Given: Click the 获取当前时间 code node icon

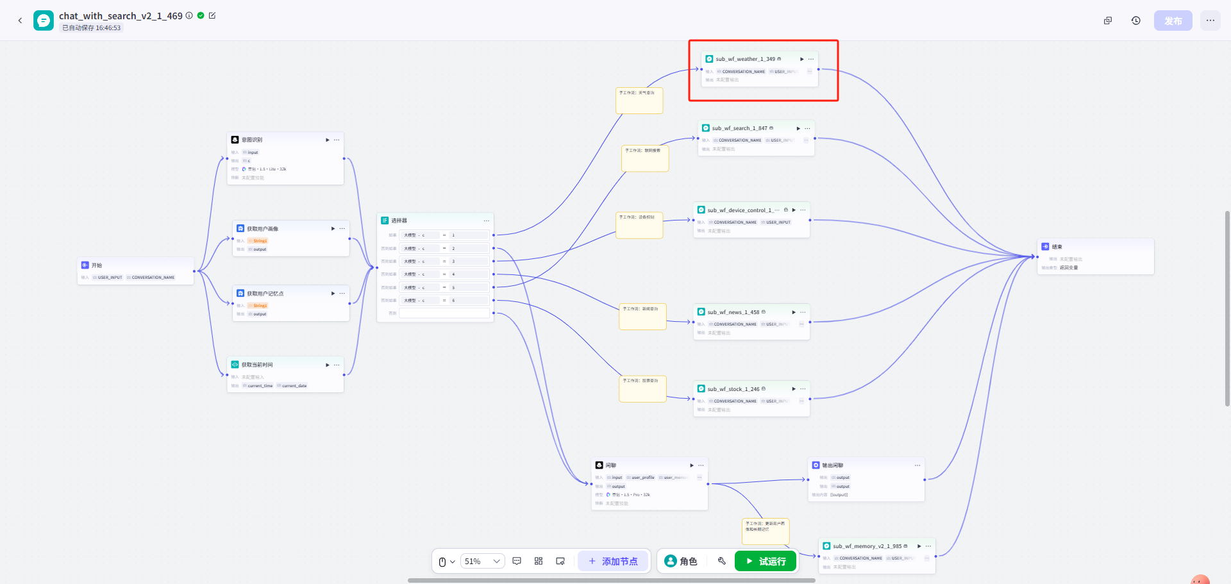Looking at the screenshot, I should click(235, 365).
